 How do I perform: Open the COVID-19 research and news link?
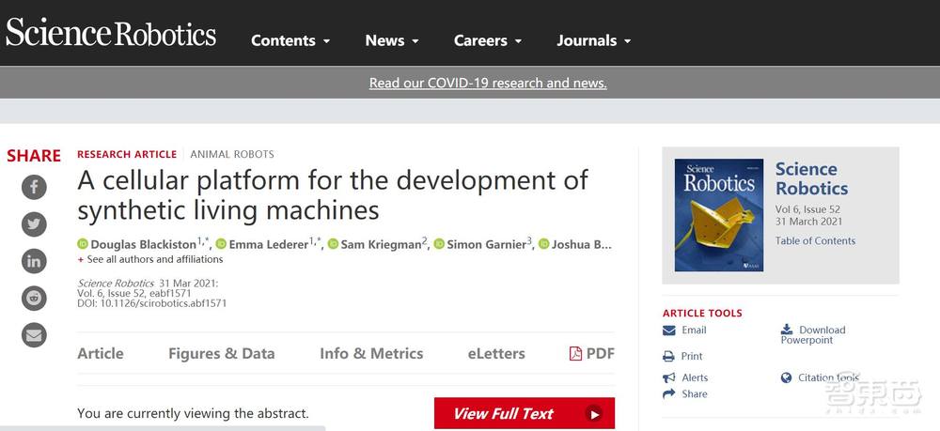[x=488, y=83]
